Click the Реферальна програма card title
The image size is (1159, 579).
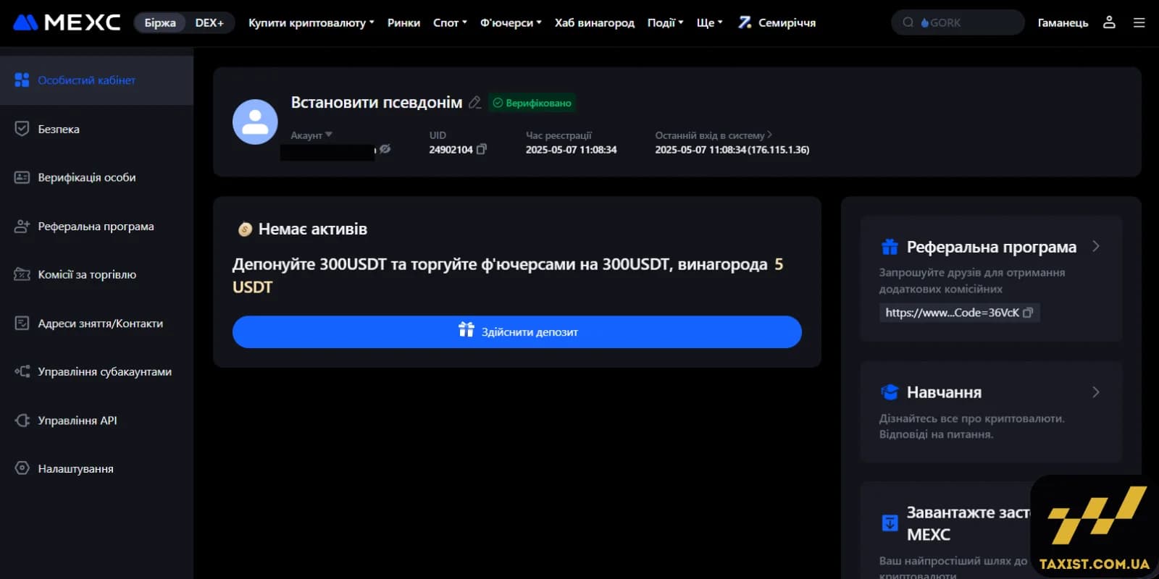point(991,247)
